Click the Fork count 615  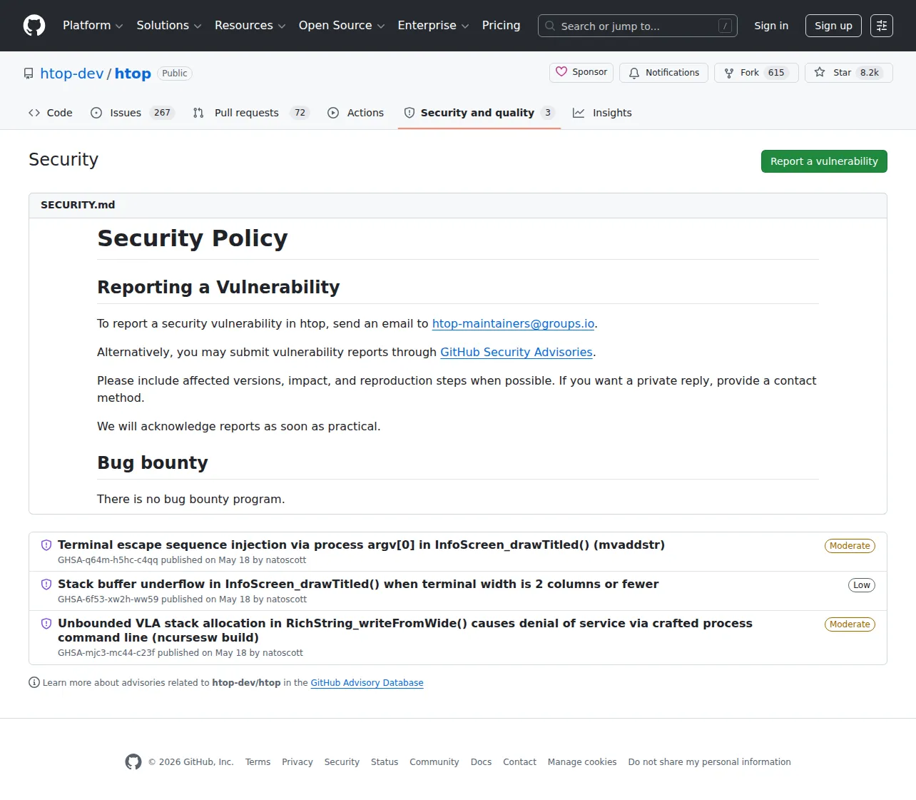pos(776,73)
